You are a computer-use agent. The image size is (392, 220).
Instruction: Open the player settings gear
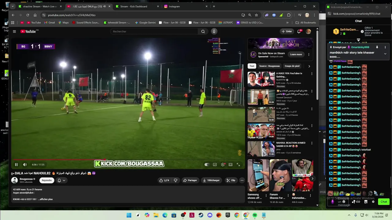223,164
